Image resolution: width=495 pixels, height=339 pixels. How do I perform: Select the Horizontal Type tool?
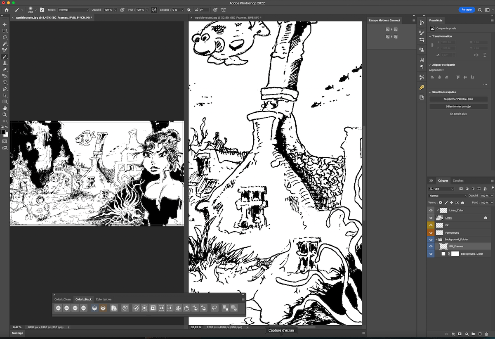(5, 83)
